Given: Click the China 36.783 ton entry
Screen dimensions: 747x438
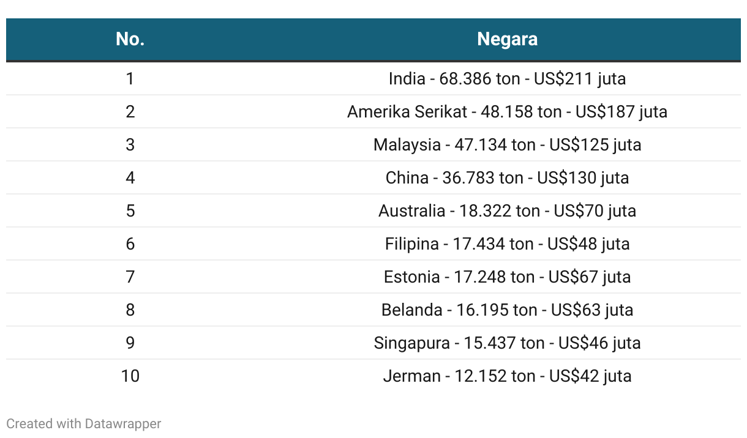Looking at the screenshot, I should [x=507, y=178].
